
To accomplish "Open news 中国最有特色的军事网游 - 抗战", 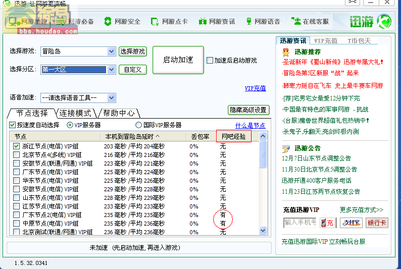I will coord(325,110).
